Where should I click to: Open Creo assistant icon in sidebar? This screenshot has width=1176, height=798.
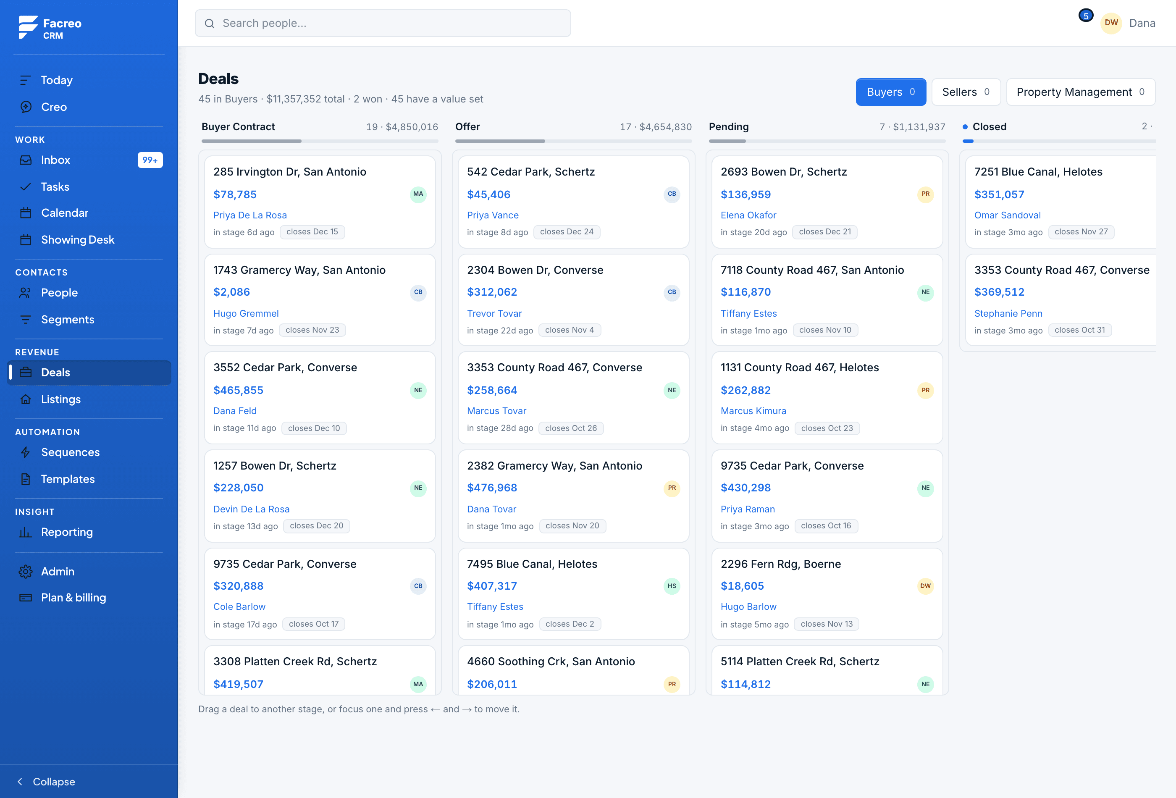point(25,107)
